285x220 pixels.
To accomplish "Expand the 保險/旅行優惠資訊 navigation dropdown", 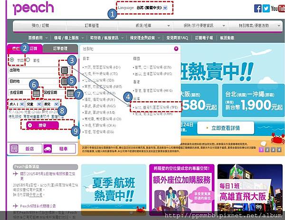I will pos(224,26).
